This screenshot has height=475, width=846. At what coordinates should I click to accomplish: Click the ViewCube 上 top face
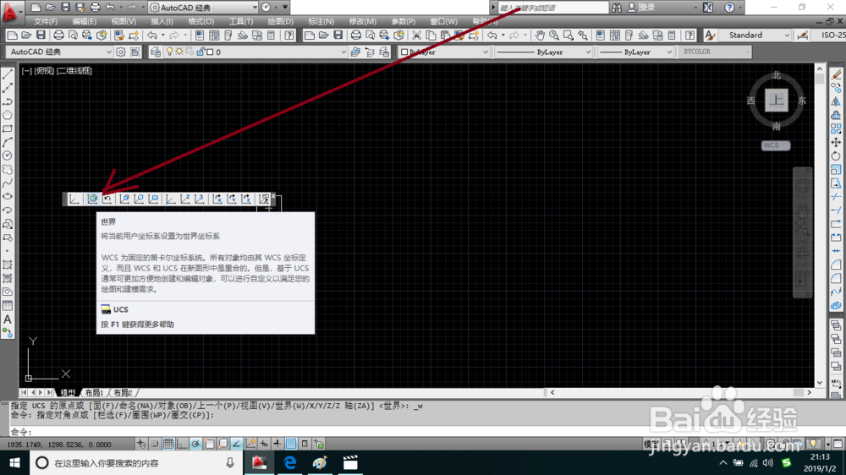[x=777, y=101]
